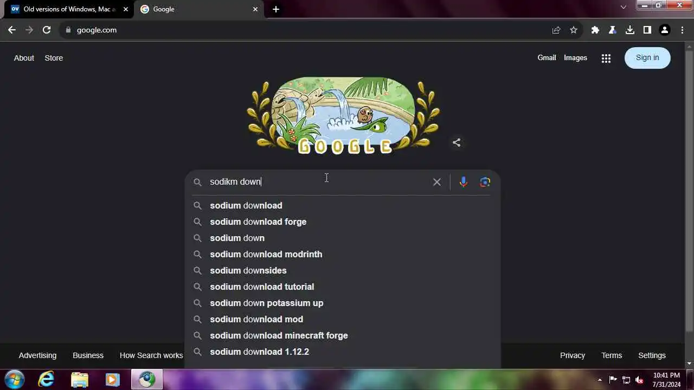Viewport: 694px width, 390px height.
Task: Click scrollbar down arrow
Action: pyautogui.click(x=690, y=363)
